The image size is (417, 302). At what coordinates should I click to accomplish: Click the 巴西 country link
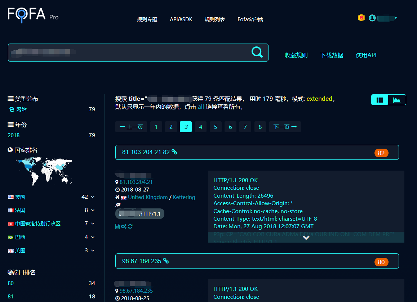coord(20,237)
